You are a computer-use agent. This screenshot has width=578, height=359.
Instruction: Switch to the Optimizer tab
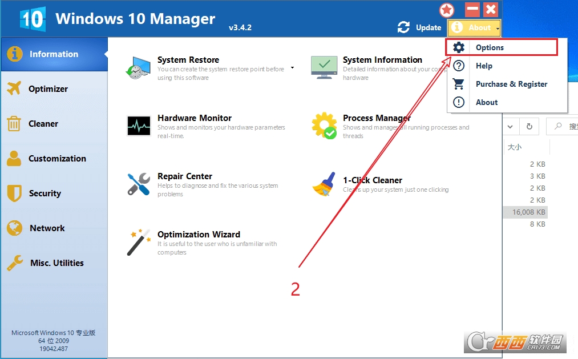pyautogui.click(x=48, y=89)
